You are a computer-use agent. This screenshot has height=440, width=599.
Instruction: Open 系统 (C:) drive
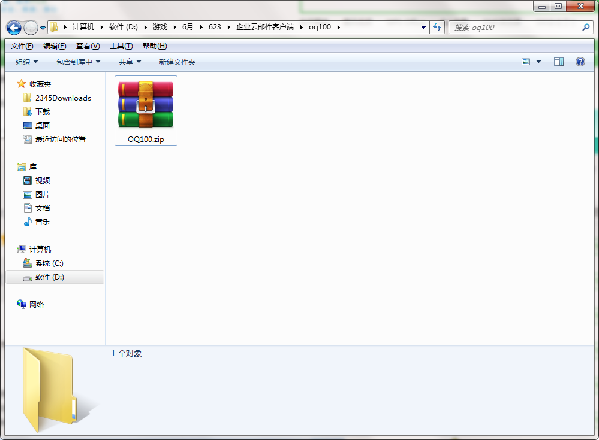49,263
